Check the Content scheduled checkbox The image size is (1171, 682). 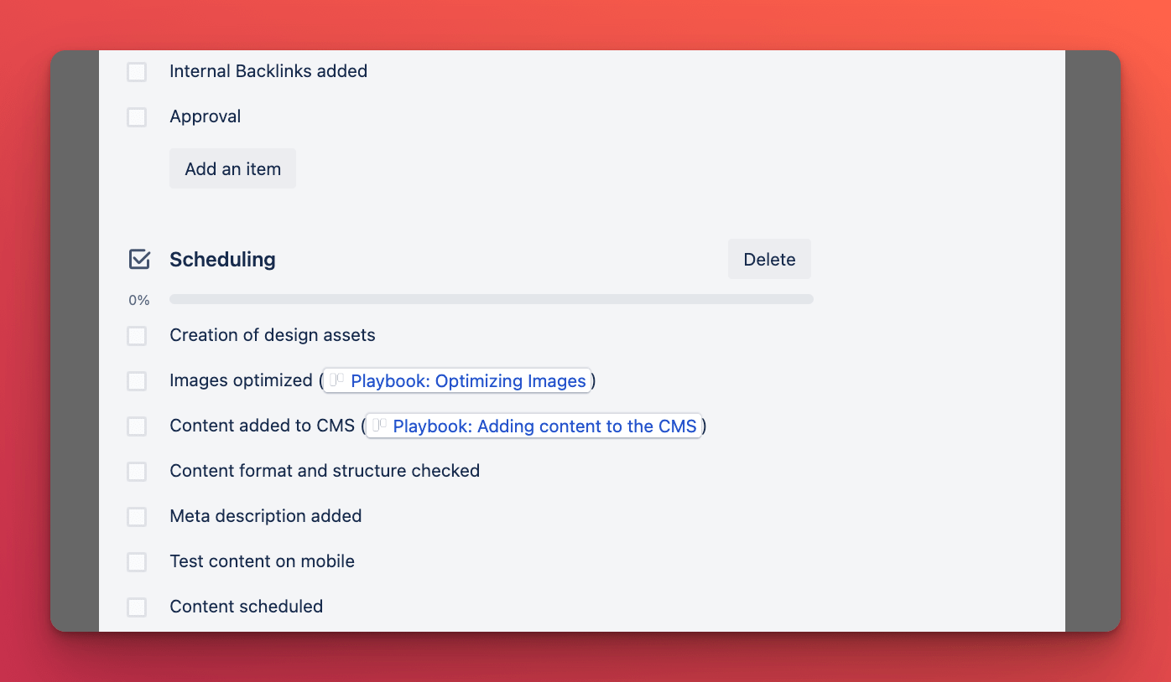coord(137,607)
